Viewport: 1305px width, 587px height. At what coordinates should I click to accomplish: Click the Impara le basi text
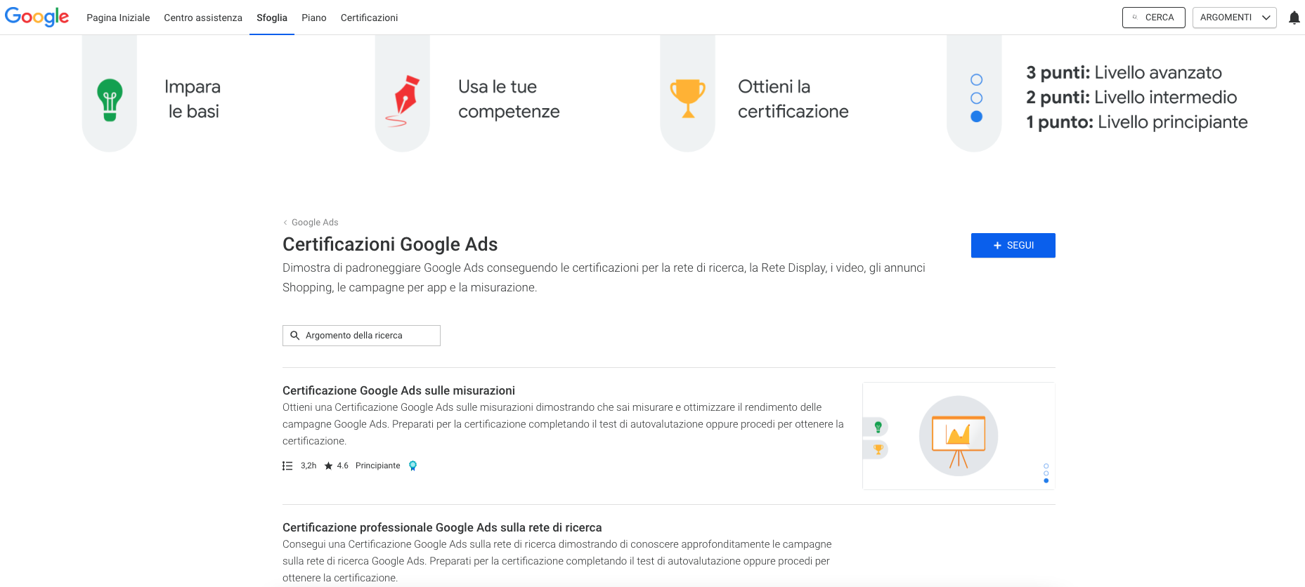193,99
